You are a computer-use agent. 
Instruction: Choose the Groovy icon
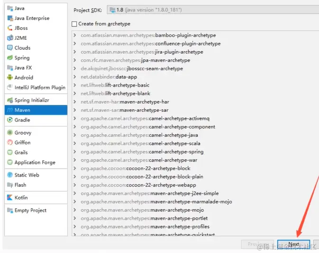pos(10,133)
